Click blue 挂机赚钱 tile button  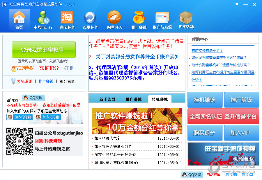[x=205, y=100]
